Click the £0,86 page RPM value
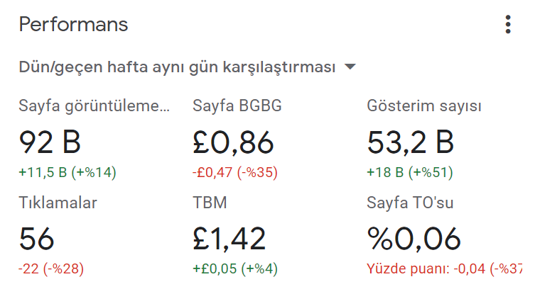 (x=233, y=143)
